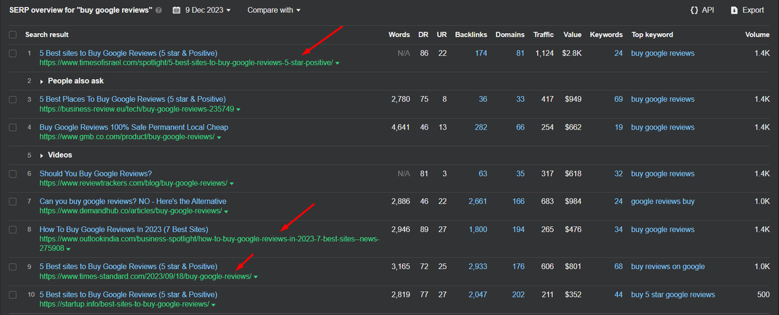Open the business-review.eu URL dropdown arrow
This screenshot has height=315, width=779.
coord(239,110)
